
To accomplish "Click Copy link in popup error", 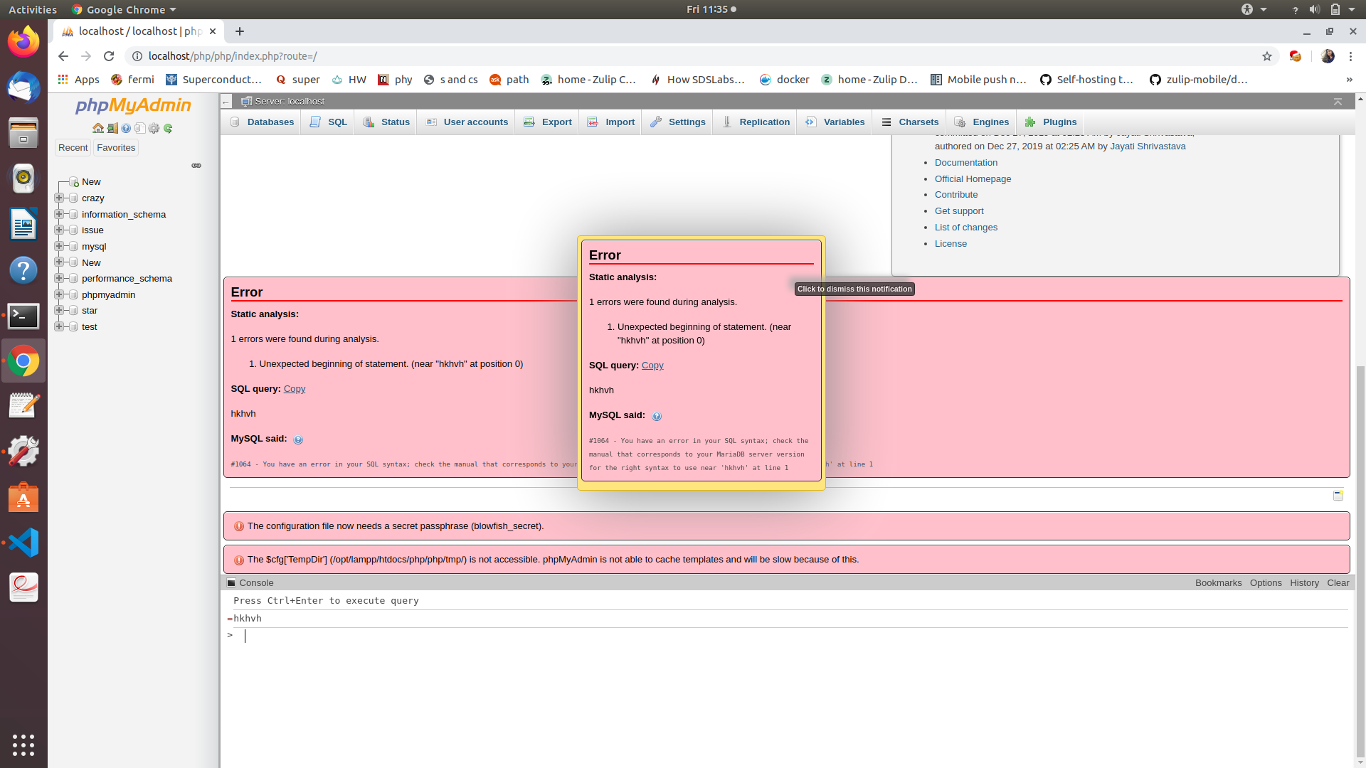I will click(x=652, y=366).
